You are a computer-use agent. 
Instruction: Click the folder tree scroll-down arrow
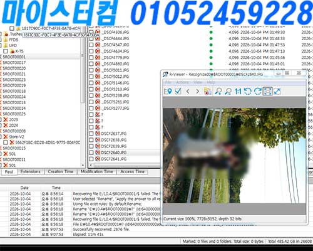pos(83,165)
